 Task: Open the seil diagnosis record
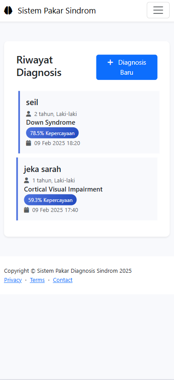click(89, 122)
